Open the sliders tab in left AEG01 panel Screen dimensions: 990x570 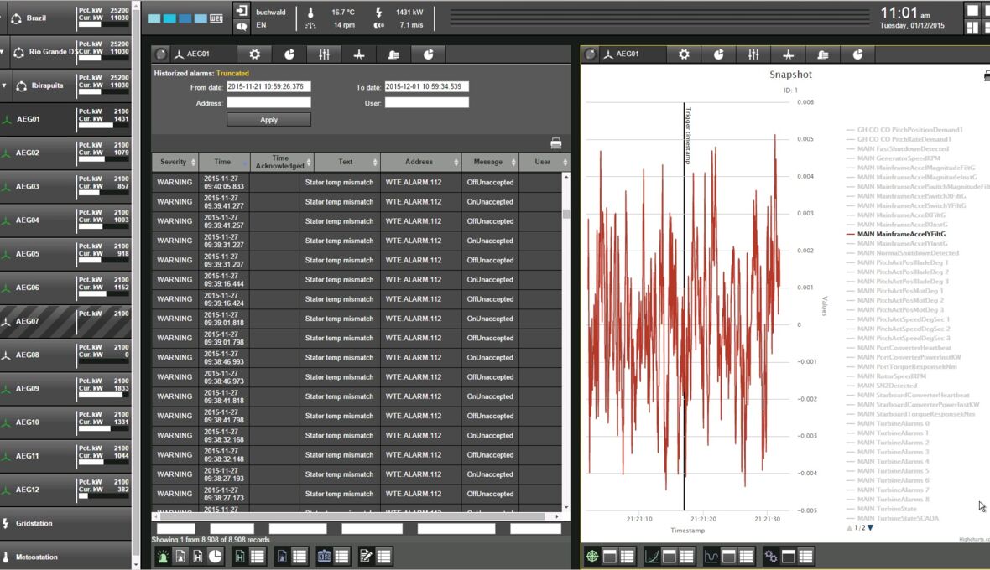[x=324, y=54]
